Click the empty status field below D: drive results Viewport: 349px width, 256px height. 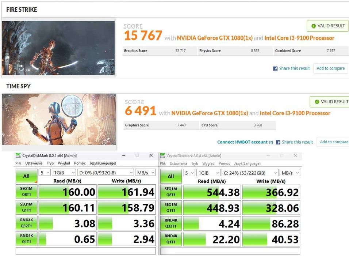coord(85,251)
